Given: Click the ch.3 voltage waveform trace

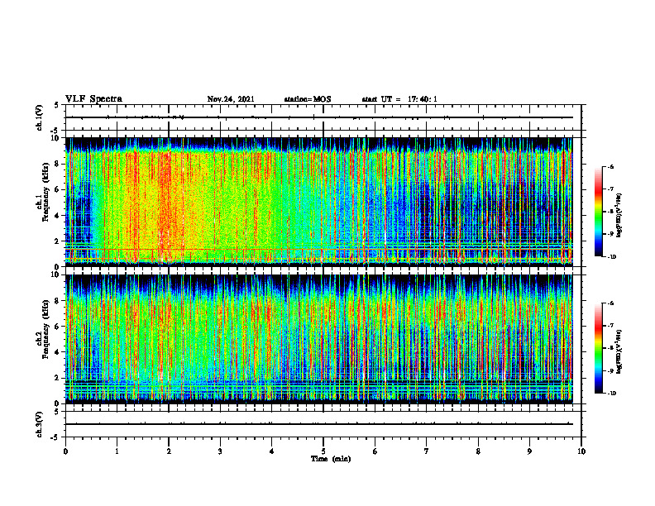Looking at the screenshot, I should [319, 424].
